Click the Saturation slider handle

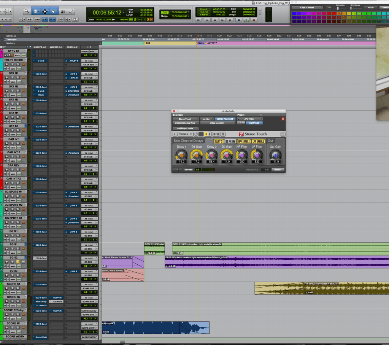click(338, 8)
